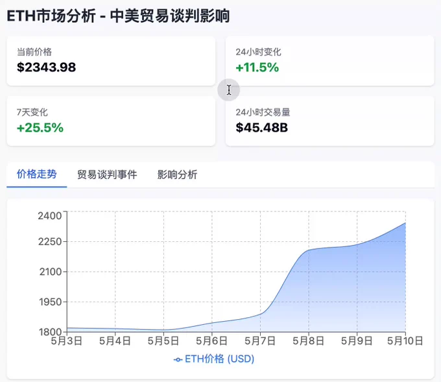Image resolution: width=441 pixels, height=382 pixels.
Task: Click the 2400 y-axis label
Action: (x=50, y=216)
